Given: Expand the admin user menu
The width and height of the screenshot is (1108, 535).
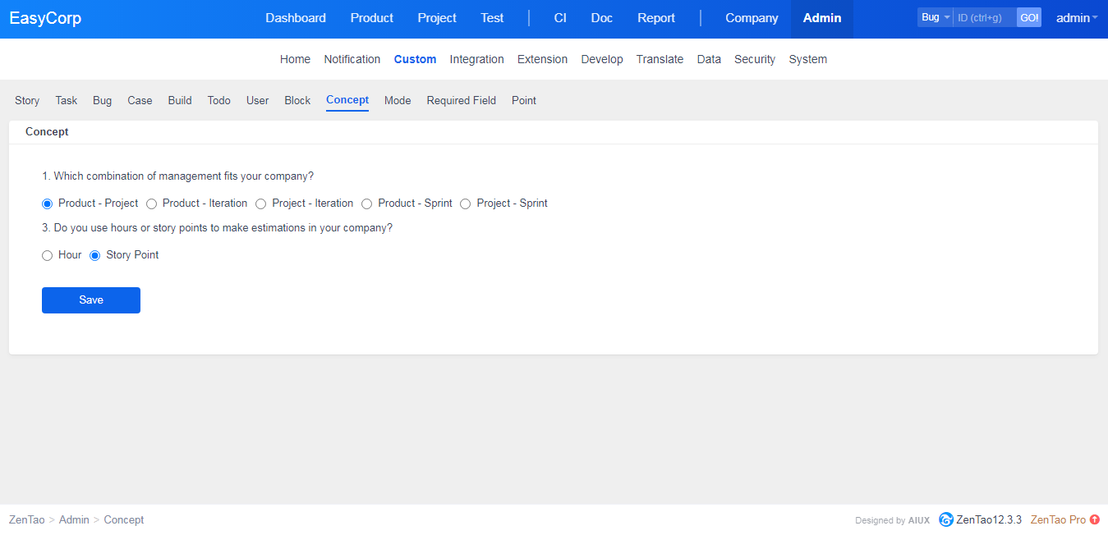Looking at the screenshot, I should pos(1076,18).
